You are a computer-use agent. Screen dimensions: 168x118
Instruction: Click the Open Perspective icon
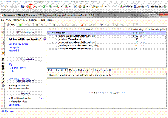point(117,7)
